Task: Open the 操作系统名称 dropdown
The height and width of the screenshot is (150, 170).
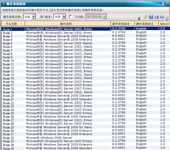Action: 34,17
